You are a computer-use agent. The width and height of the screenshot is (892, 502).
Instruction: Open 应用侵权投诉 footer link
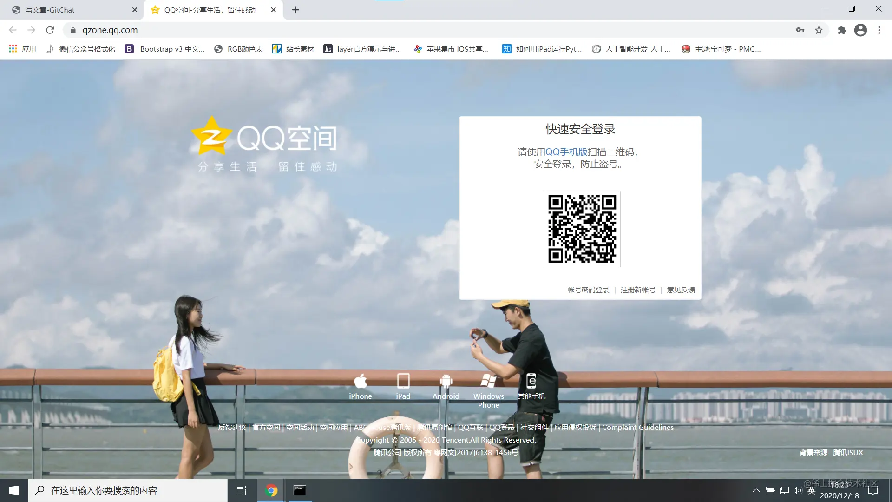click(575, 428)
